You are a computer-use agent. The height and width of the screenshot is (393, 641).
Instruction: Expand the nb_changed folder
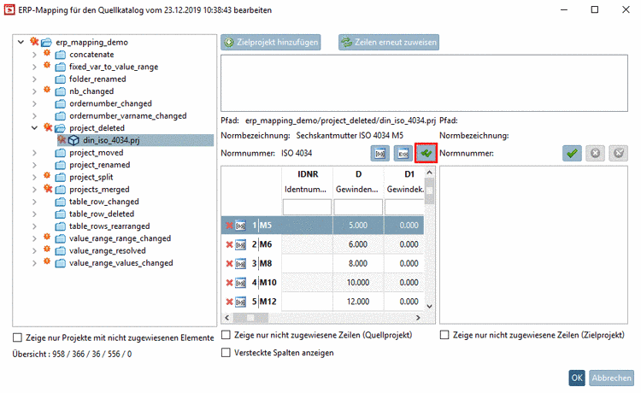pos(34,91)
